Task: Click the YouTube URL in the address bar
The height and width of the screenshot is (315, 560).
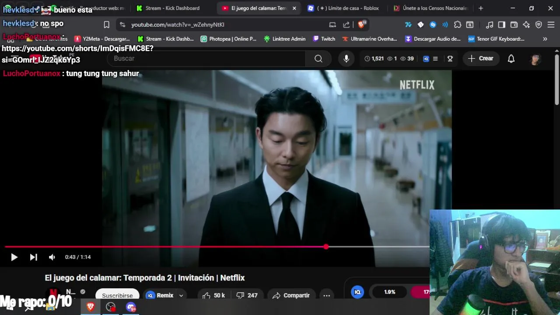Action: tap(178, 25)
